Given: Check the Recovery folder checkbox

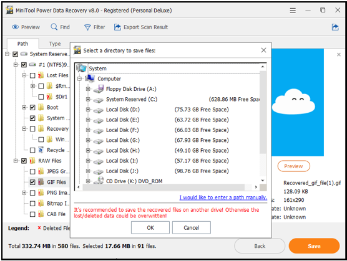Looking at the screenshot, I should point(32,129).
